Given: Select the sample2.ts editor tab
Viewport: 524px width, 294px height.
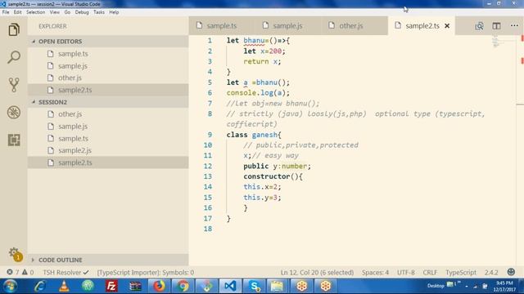Looking at the screenshot, I should pos(422,25).
